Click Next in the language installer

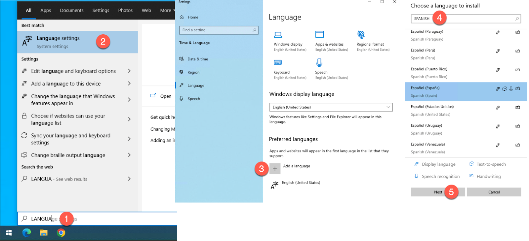coord(438,192)
